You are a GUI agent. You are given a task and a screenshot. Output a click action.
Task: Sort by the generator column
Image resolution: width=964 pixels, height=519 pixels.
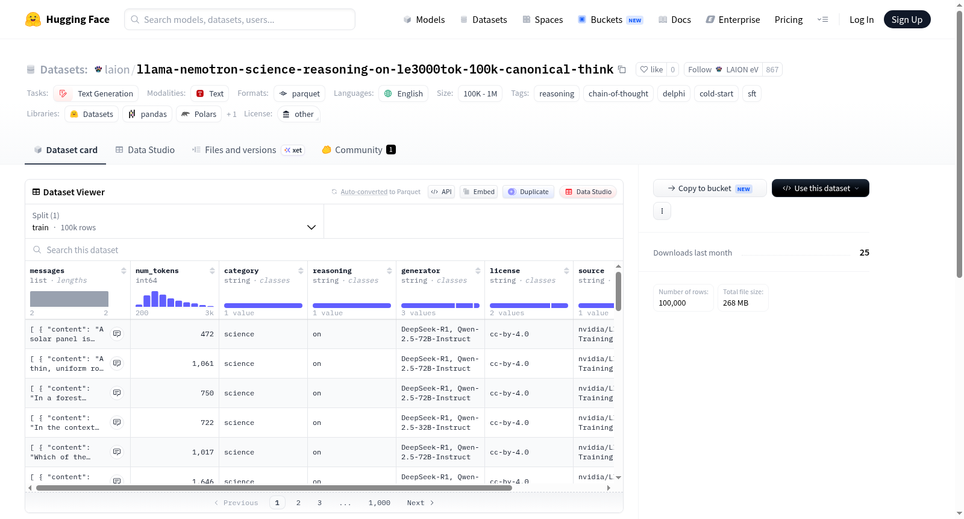(x=478, y=271)
